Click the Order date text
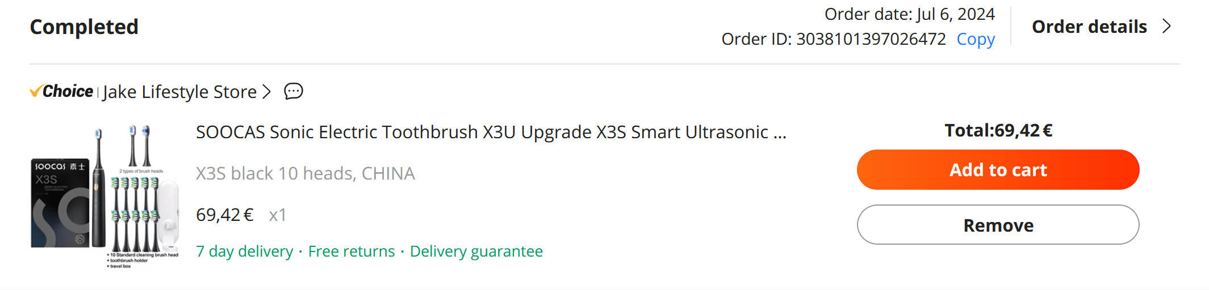The width and height of the screenshot is (1209, 290). pos(909,14)
